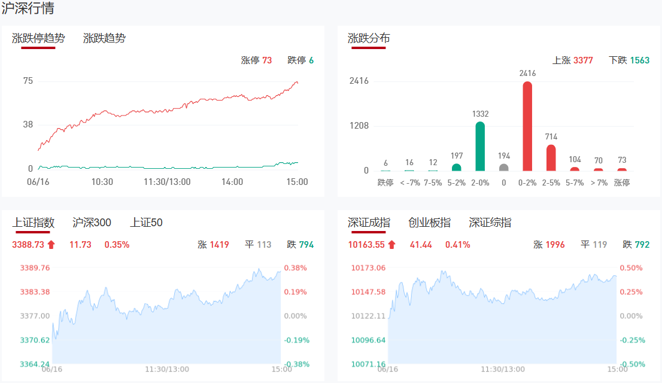This screenshot has height=383, width=662.
Task: Select the 涨跌停趋势 tab
Action: tap(38, 38)
